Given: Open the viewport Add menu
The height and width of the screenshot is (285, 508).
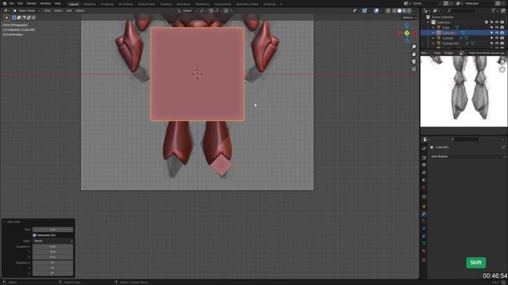Looking at the screenshot, I should 69,10.
